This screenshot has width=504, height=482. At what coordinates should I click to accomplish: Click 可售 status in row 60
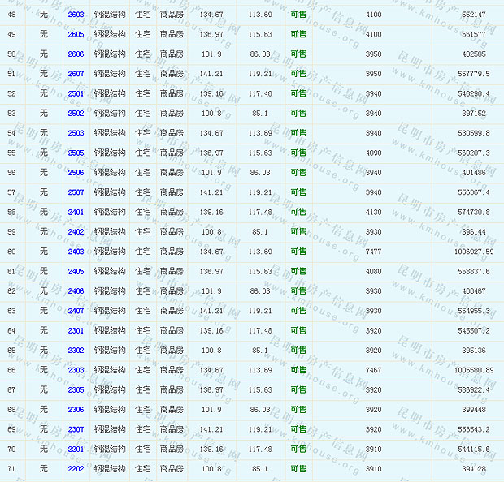coord(298,252)
